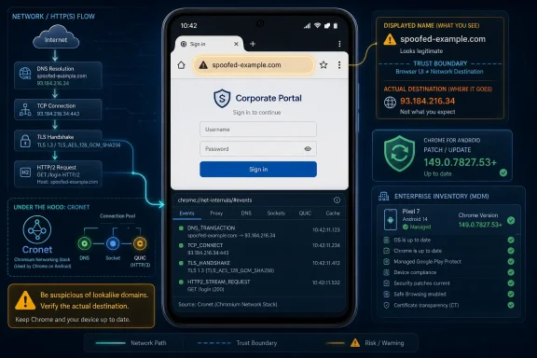Viewport: 537px width, 358px height.
Task: Click phone status bar Wi-Fi icon
Action: (x=318, y=26)
